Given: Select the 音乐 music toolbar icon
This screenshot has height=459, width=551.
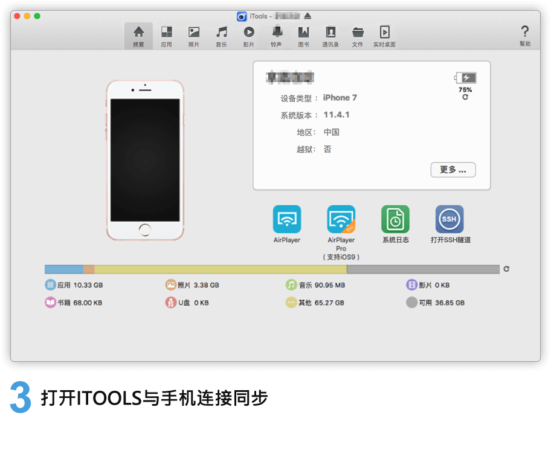Looking at the screenshot, I should click(221, 36).
